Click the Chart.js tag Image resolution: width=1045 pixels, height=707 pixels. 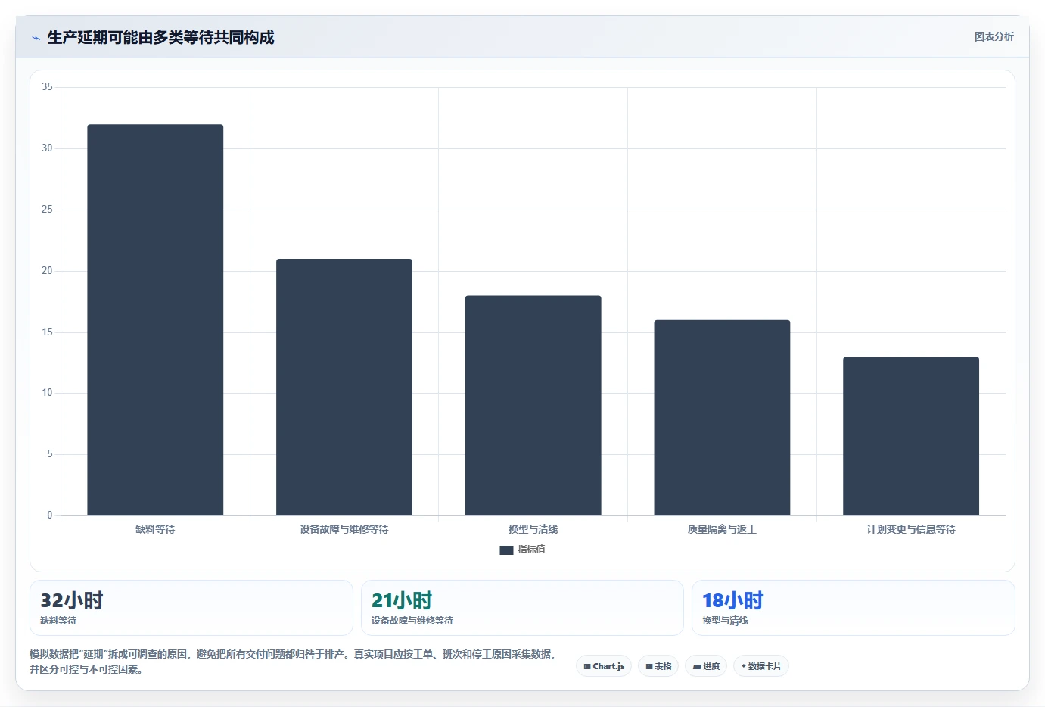click(604, 666)
